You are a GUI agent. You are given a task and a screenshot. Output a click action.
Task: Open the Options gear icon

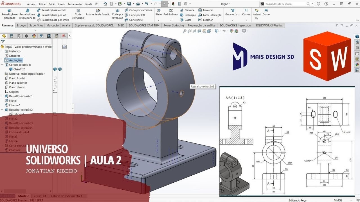click(x=186, y=4)
